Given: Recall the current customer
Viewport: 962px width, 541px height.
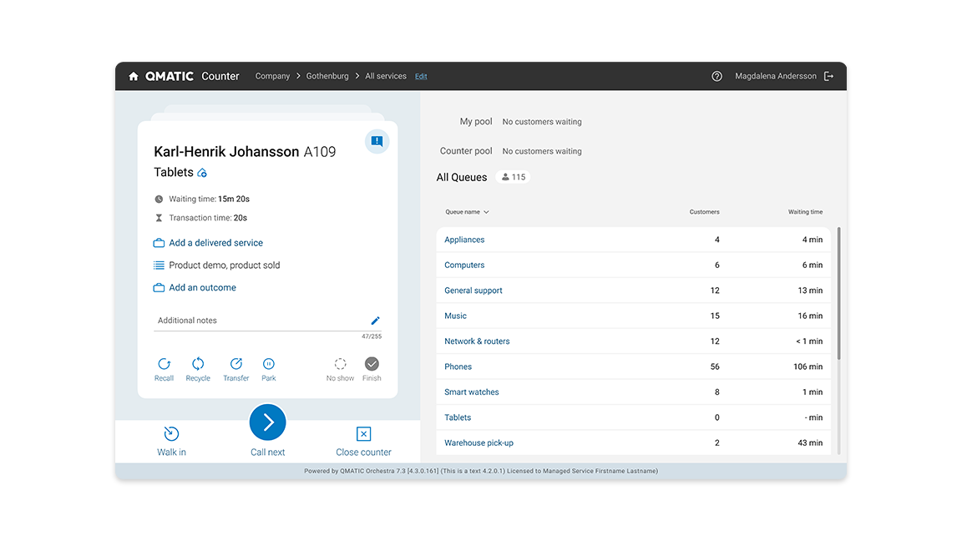Looking at the screenshot, I should [164, 369].
